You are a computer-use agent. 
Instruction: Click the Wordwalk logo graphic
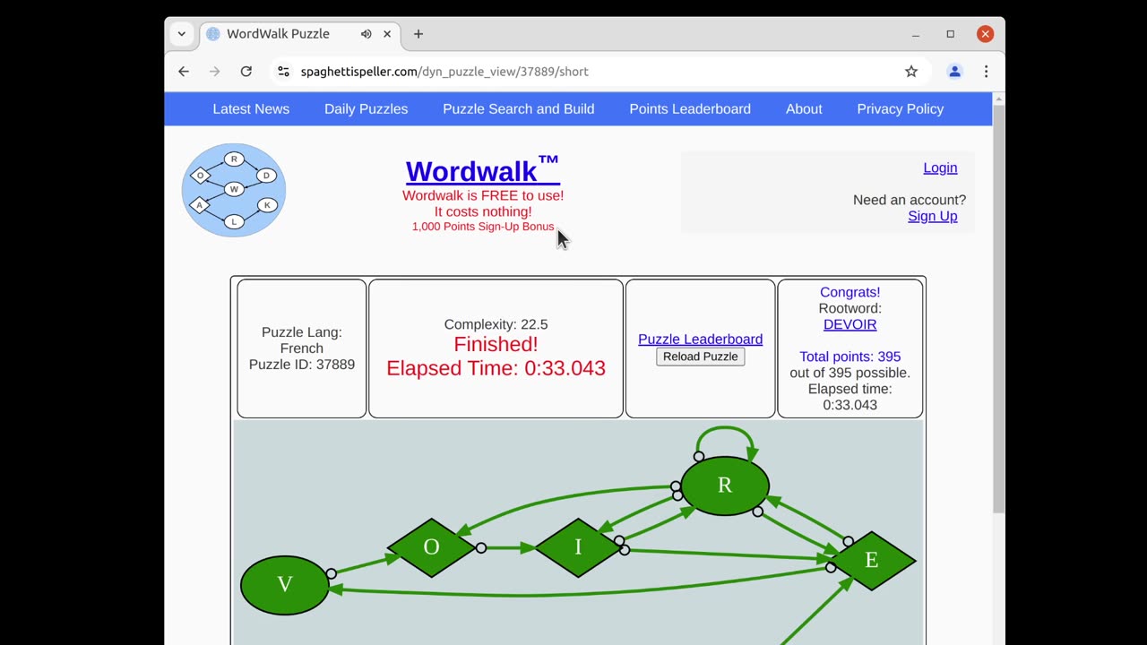click(x=234, y=190)
